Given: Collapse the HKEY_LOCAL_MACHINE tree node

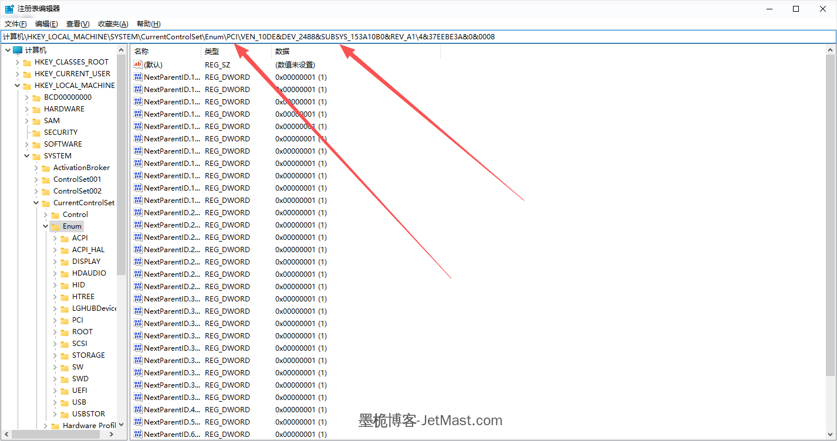Looking at the screenshot, I should point(17,86).
